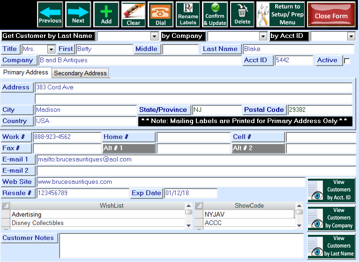Delete the current customer record
Viewport: 359px width, 262px height.
pyautogui.click(x=242, y=14)
